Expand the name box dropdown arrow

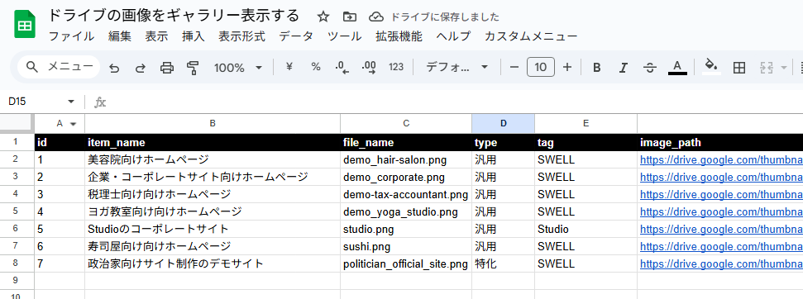point(70,102)
